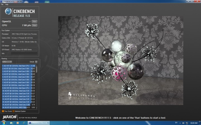Select ranking row 2 scoring 10.62
The image size is (201, 125).
point(19,69)
